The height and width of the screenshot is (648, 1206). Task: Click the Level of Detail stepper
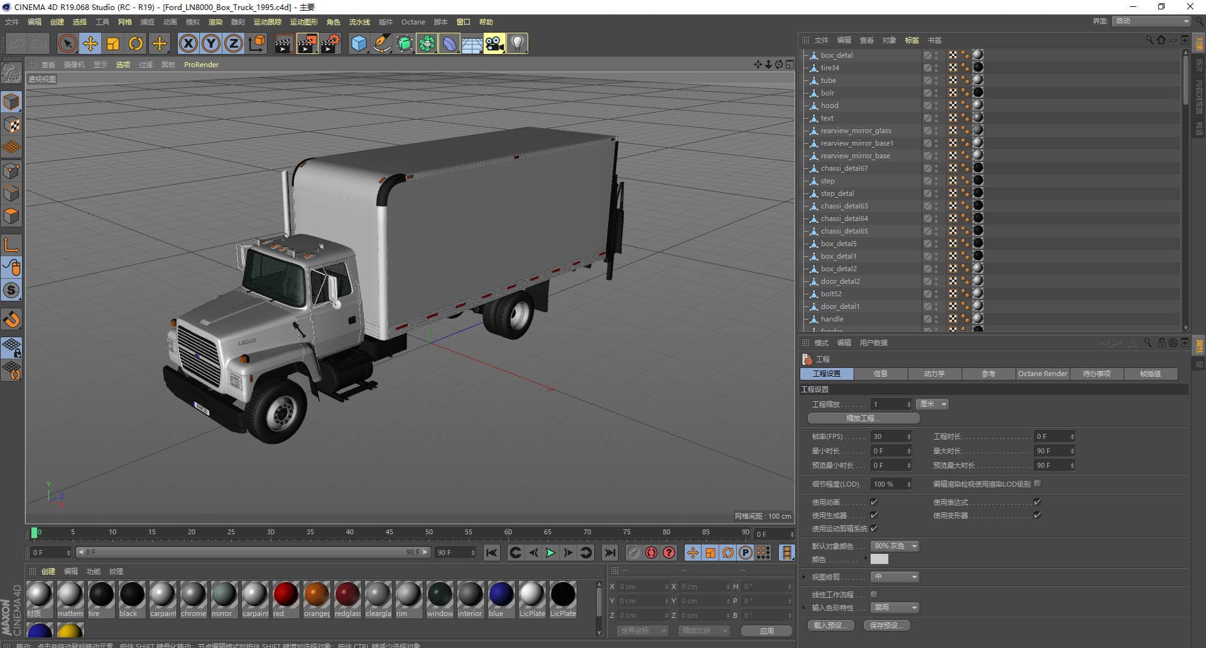click(x=908, y=484)
